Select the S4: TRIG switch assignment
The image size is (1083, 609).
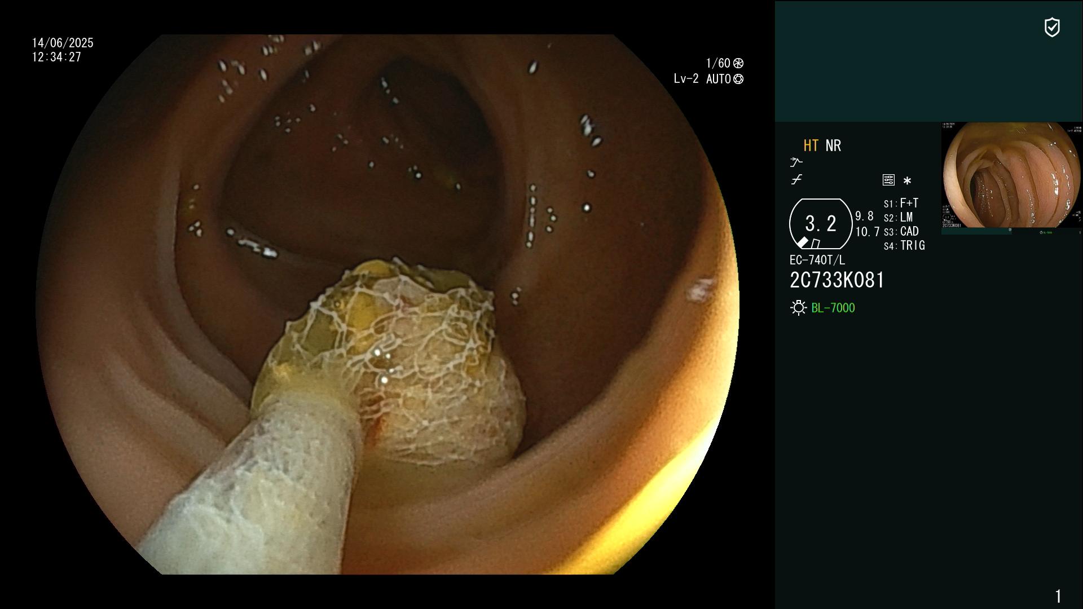(904, 245)
